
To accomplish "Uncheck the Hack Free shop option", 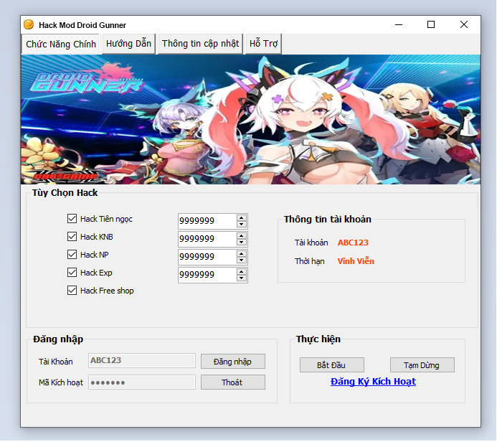I will point(72,291).
